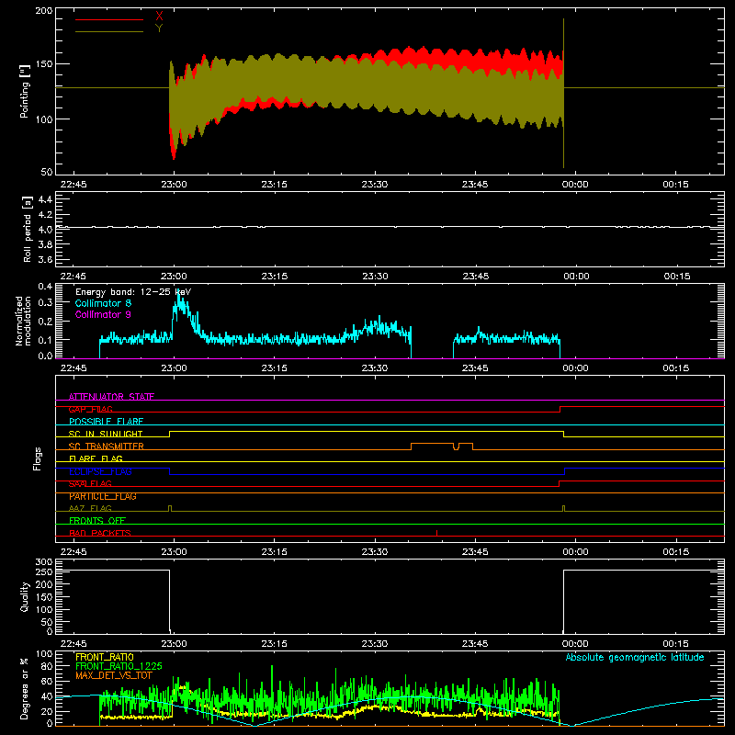
Task: Click the 'Absolute geomagnetic latitude' label
Action: tap(635, 658)
